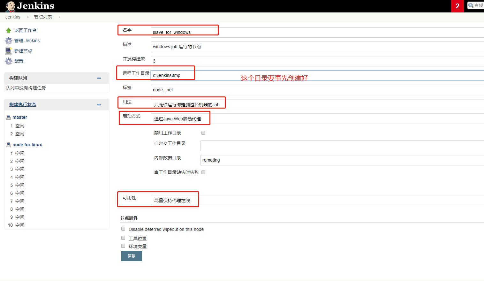Open the red notification badge showing 2

pos(458,6)
